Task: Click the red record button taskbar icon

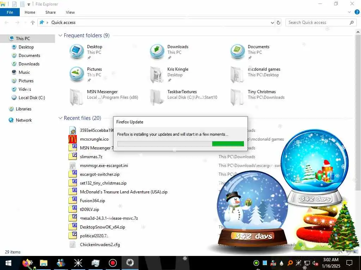Action: (x=112, y=263)
